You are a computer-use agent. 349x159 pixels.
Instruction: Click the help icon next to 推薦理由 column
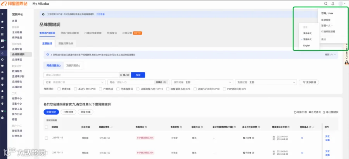(x=146, y=127)
